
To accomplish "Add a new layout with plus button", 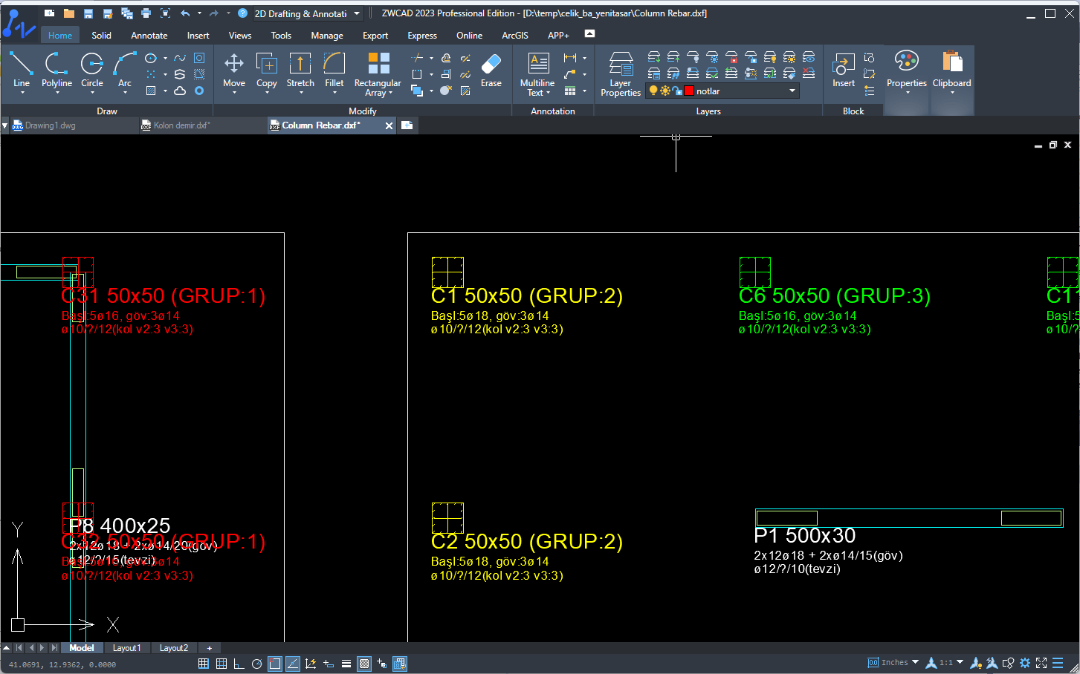I will [x=209, y=648].
